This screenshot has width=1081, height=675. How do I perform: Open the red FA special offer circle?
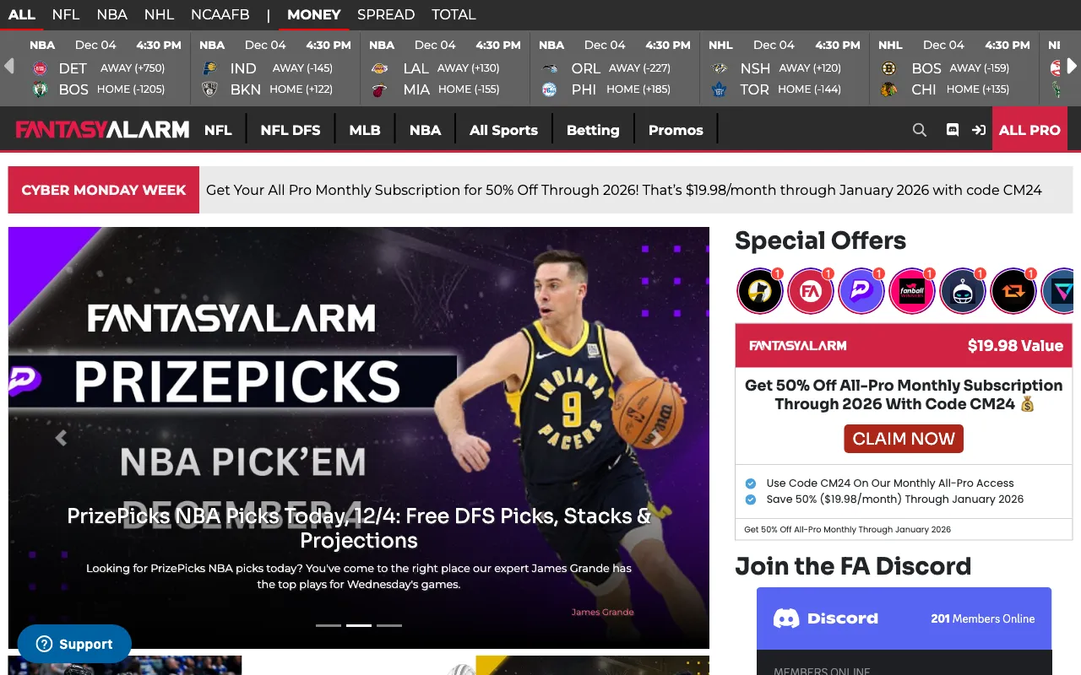(x=811, y=291)
